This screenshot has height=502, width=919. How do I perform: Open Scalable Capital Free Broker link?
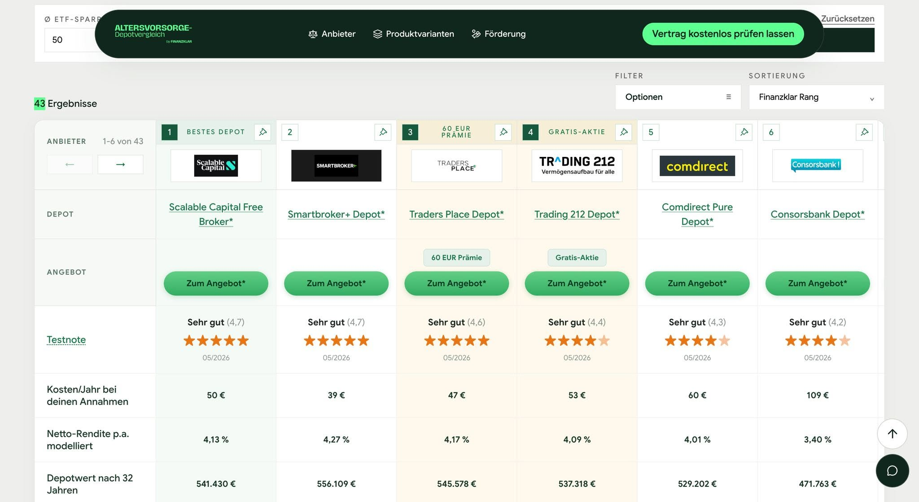point(216,214)
